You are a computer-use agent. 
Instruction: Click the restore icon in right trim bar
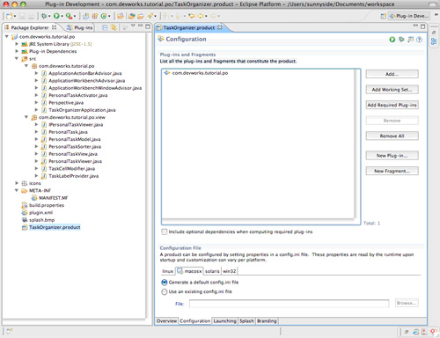[x=434, y=33]
